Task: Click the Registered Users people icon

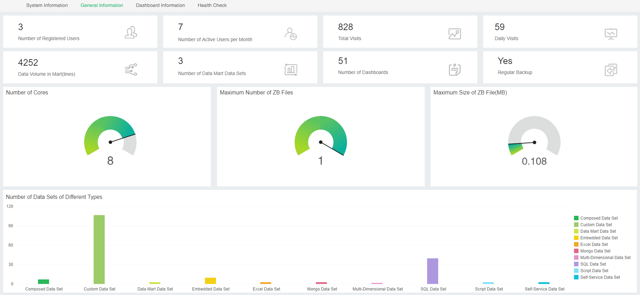Action: point(131,33)
